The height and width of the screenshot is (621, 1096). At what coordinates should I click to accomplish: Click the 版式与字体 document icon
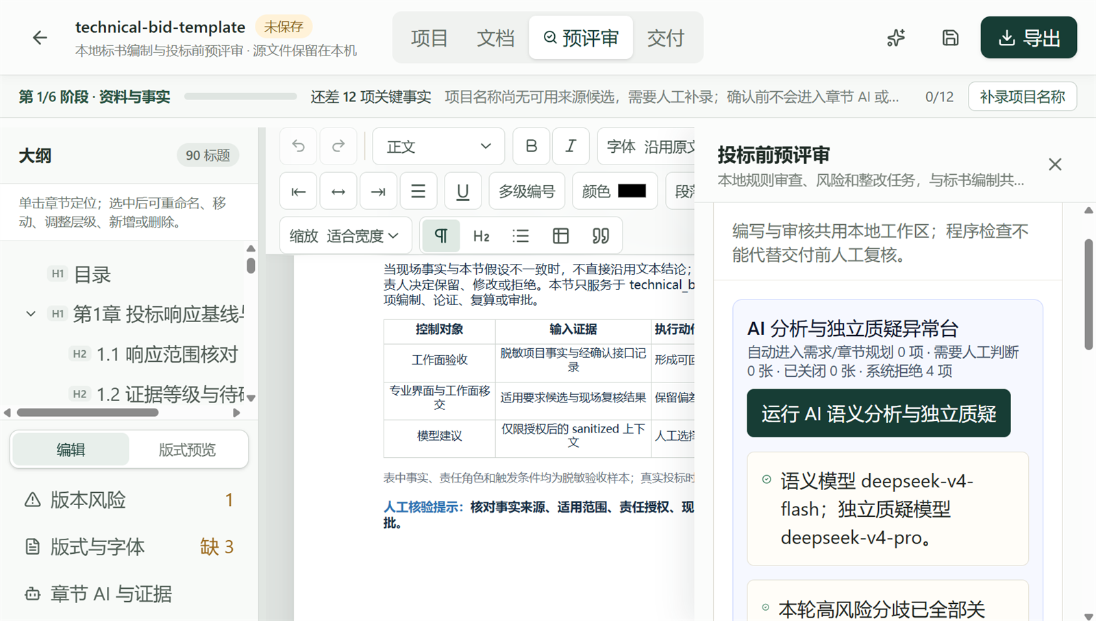click(32, 547)
